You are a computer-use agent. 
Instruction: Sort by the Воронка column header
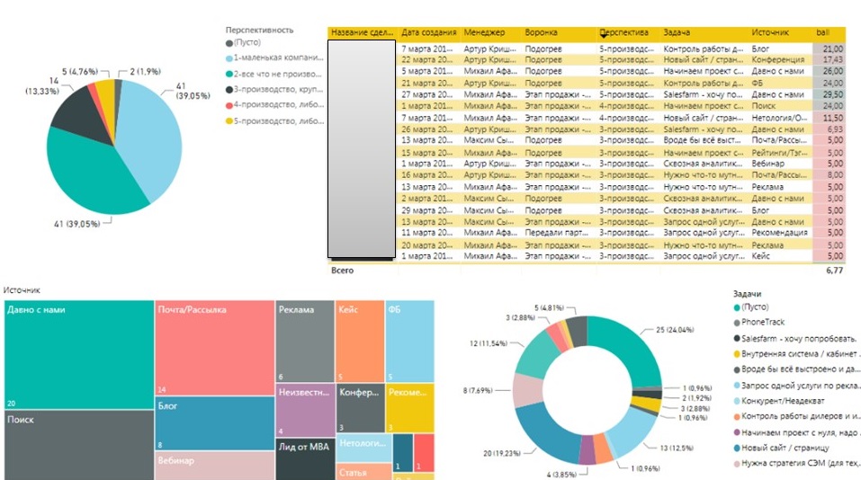tap(543, 32)
